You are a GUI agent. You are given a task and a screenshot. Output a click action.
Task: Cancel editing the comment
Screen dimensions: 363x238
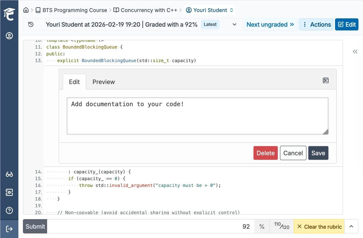pos(293,153)
